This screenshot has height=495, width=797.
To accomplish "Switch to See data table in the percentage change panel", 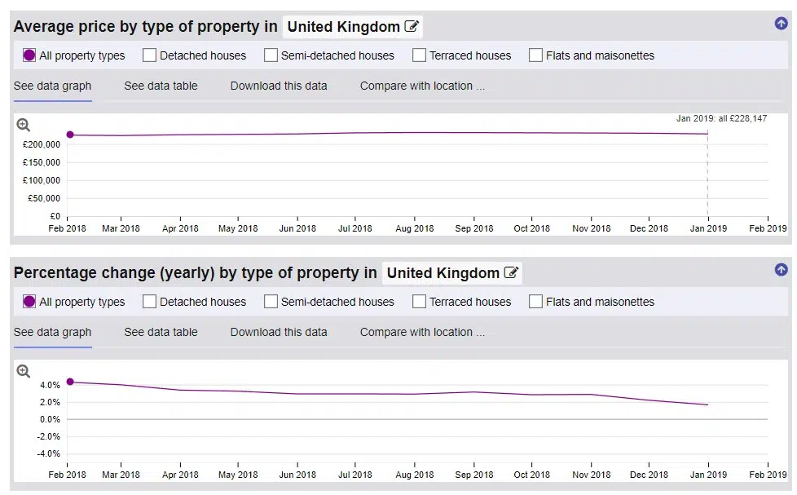I will [x=161, y=332].
